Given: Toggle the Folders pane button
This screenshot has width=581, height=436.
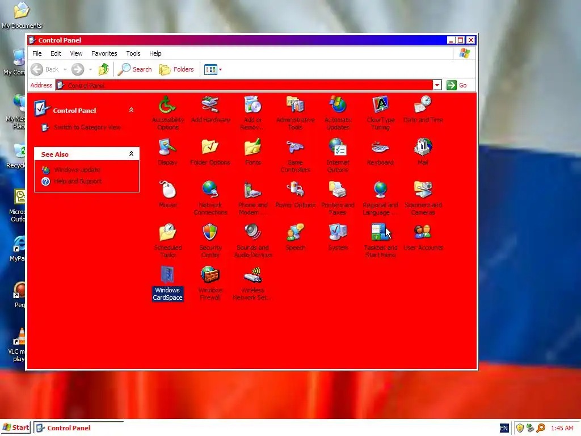Looking at the screenshot, I should click(176, 69).
